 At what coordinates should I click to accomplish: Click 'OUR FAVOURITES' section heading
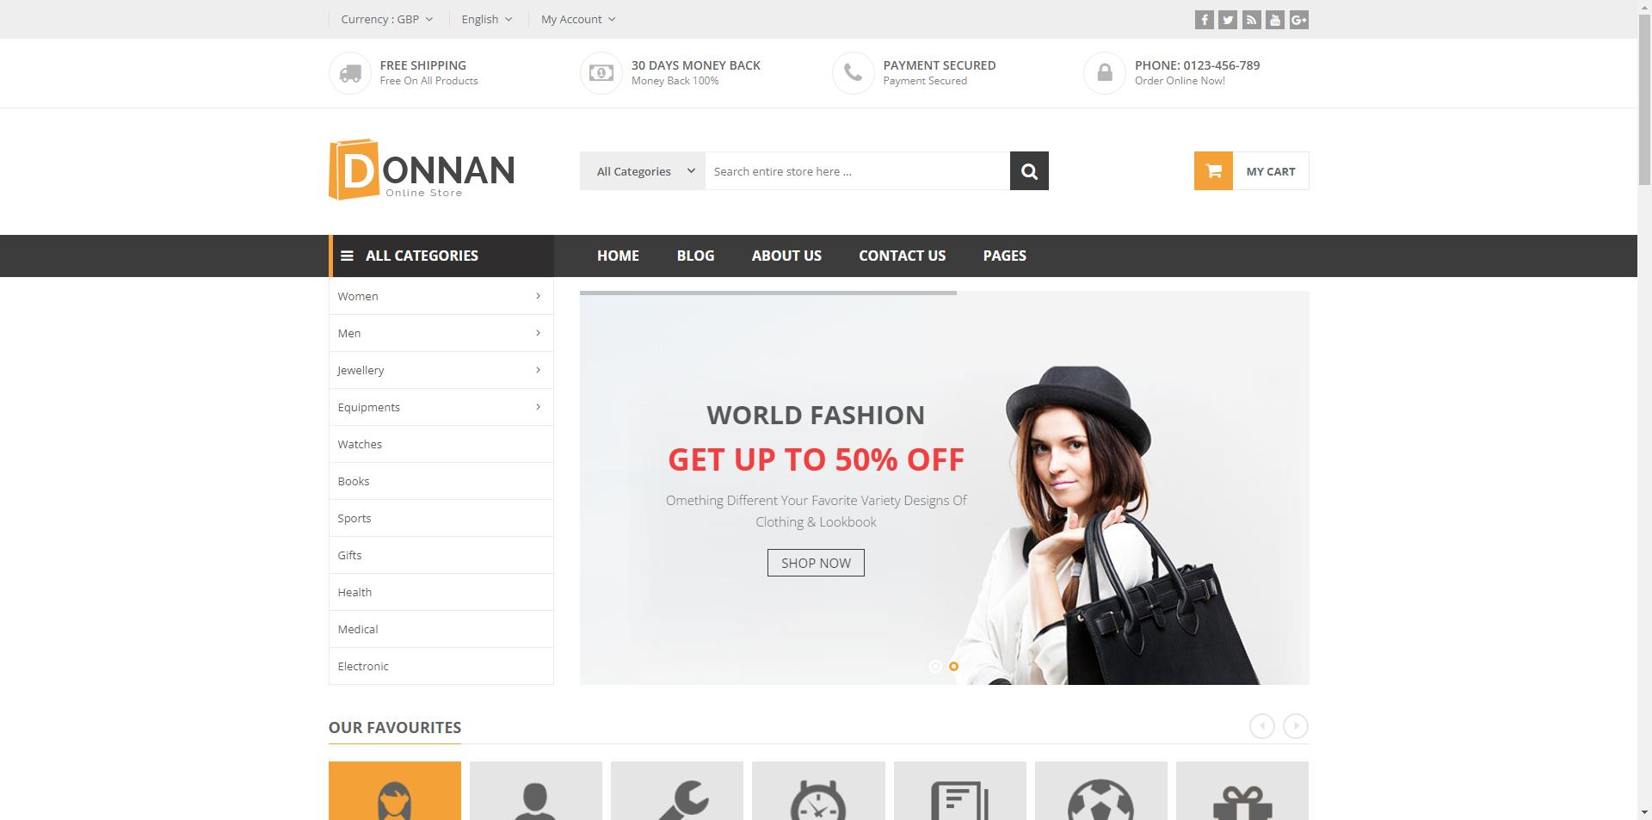pos(395,727)
